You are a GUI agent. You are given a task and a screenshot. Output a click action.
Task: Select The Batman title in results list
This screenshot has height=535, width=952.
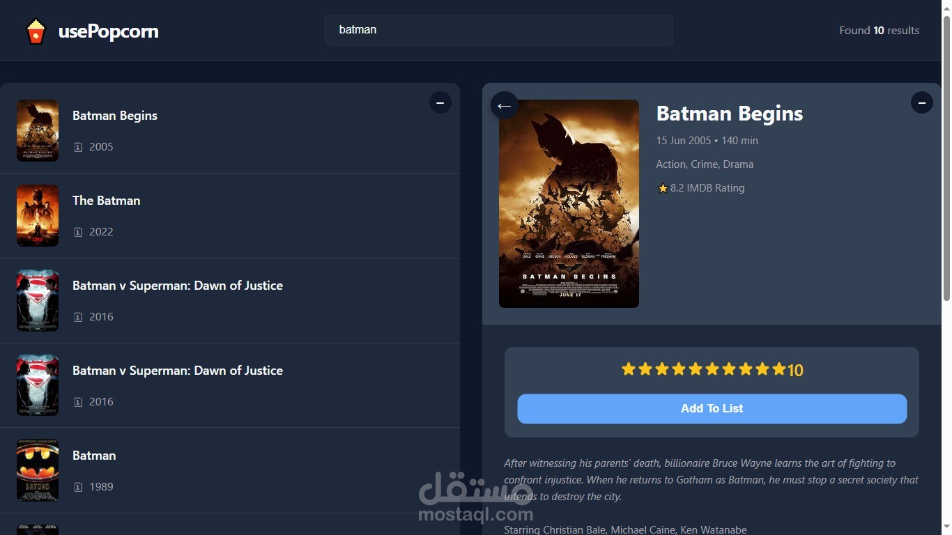tap(107, 201)
